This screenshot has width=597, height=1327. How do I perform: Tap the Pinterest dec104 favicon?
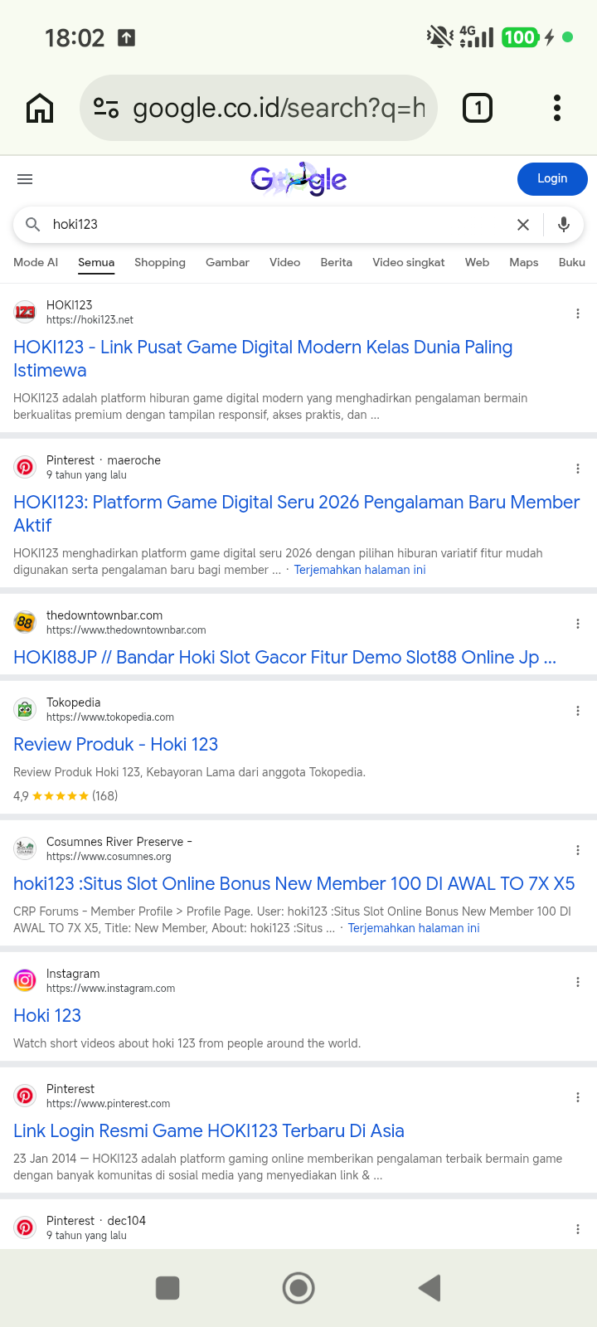(26, 1227)
